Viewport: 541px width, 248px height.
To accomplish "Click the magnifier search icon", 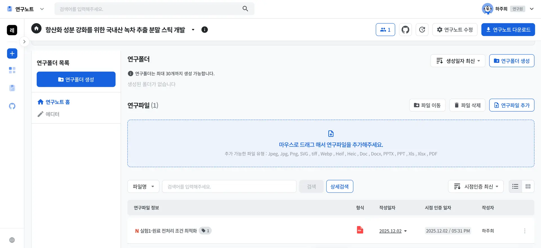I will (245, 9).
